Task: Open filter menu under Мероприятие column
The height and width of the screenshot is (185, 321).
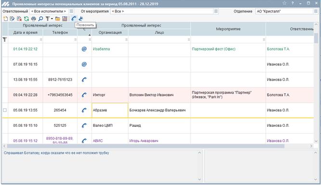Action: tap(264, 40)
